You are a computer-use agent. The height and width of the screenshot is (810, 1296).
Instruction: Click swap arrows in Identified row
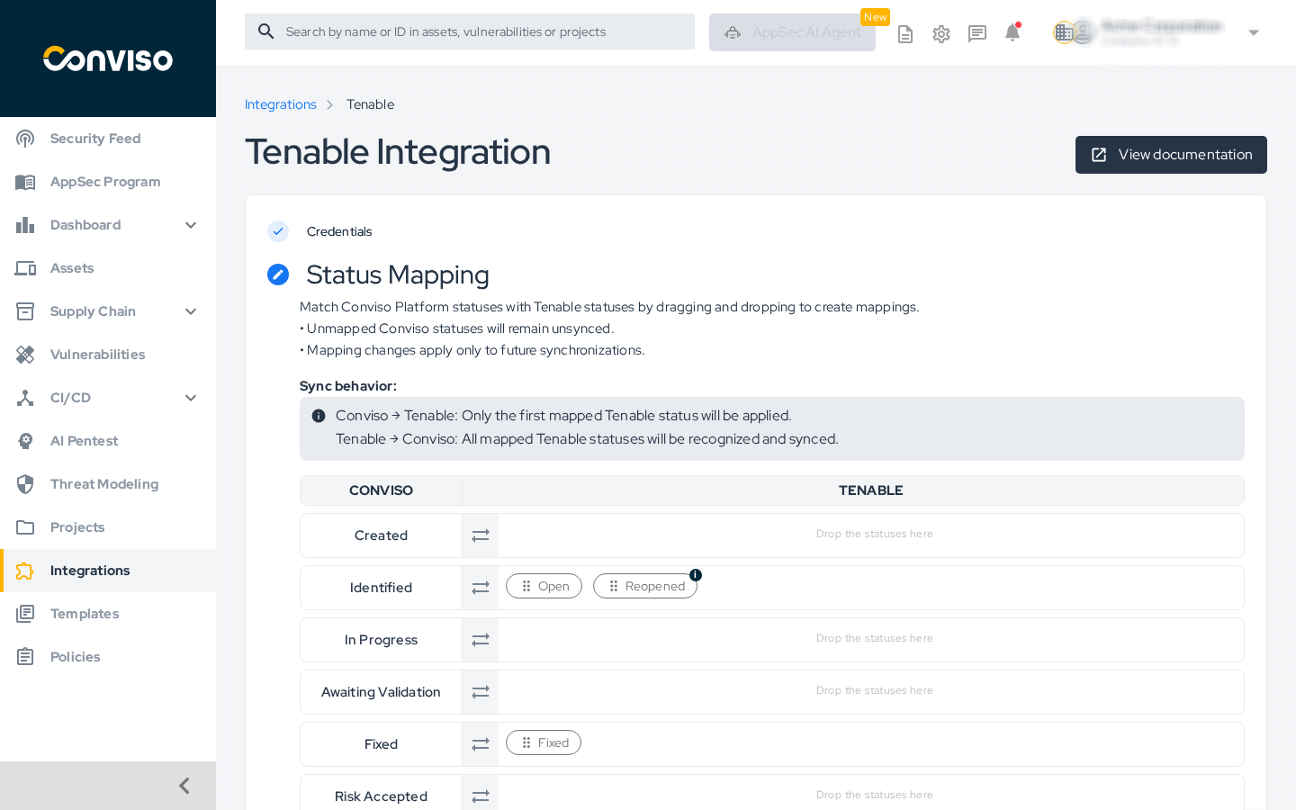[x=481, y=588]
